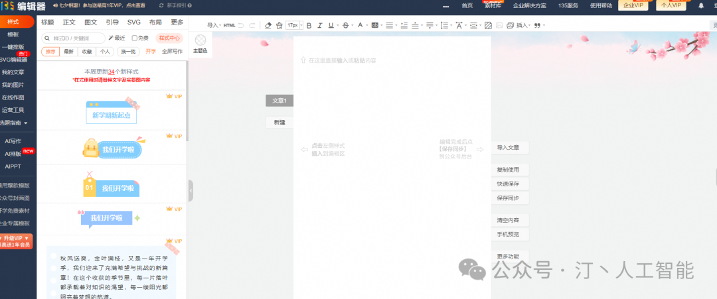The width and height of the screenshot is (717, 299).
Task: Click the 换一批 refresh button
Action: click(129, 52)
